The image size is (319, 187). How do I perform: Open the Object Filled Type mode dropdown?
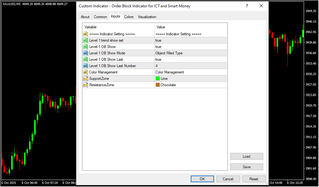click(x=190, y=53)
